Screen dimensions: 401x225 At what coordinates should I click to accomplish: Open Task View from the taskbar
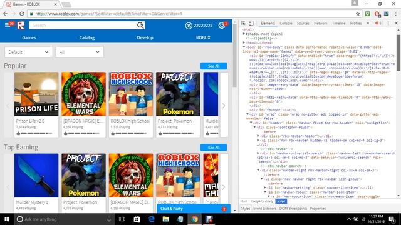point(122,219)
